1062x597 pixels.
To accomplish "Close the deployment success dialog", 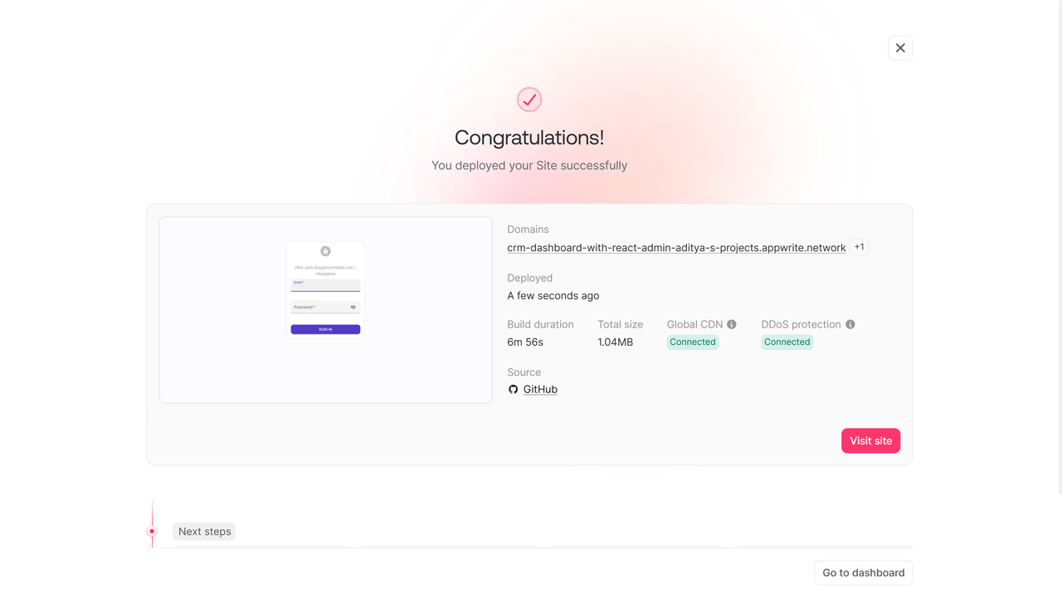I will tap(900, 48).
